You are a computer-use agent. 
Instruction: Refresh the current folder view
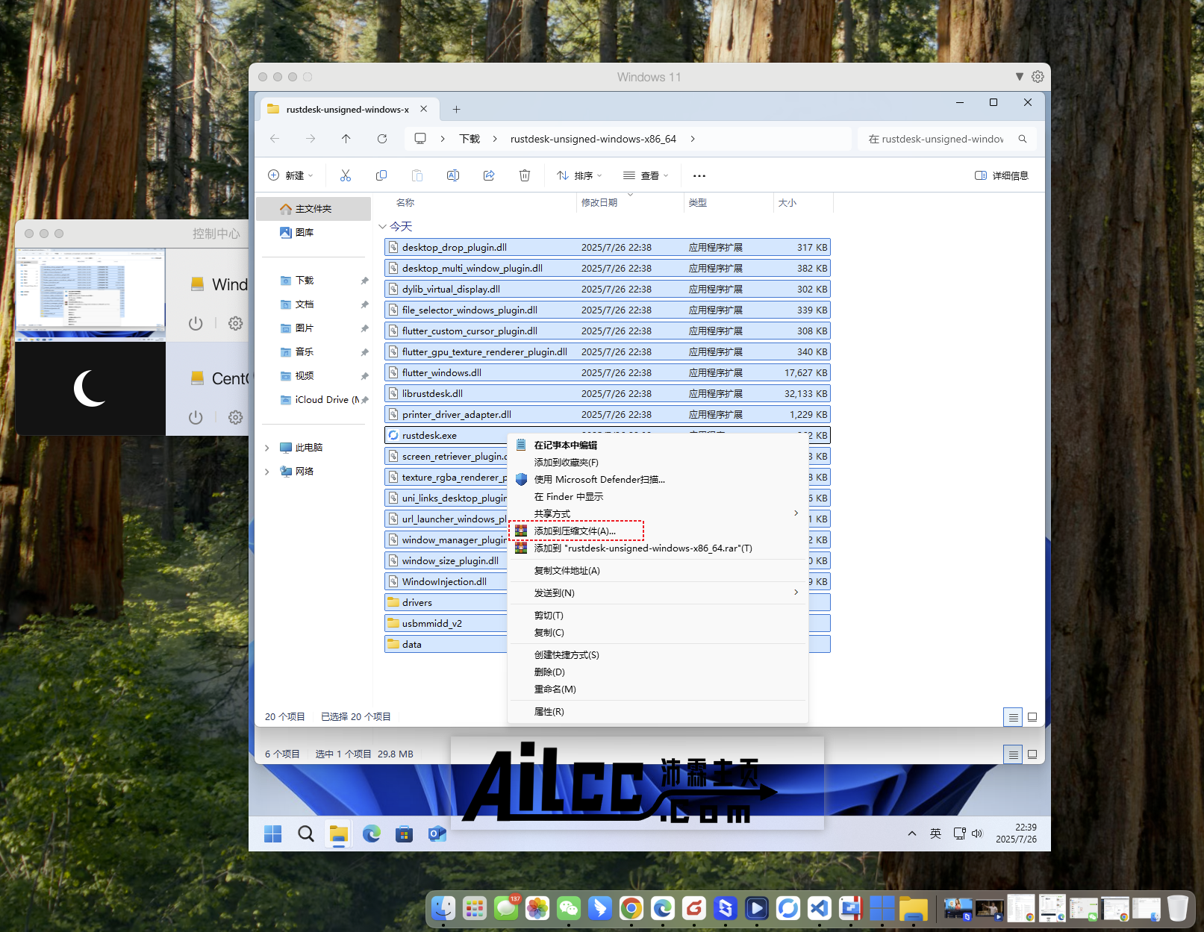click(382, 139)
